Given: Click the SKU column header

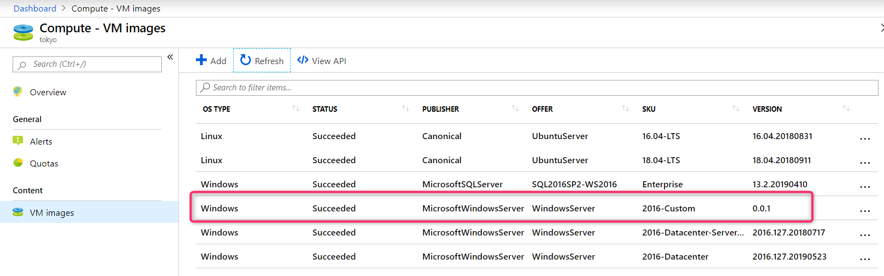Looking at the screenshot, I should [x=649, y=109].
